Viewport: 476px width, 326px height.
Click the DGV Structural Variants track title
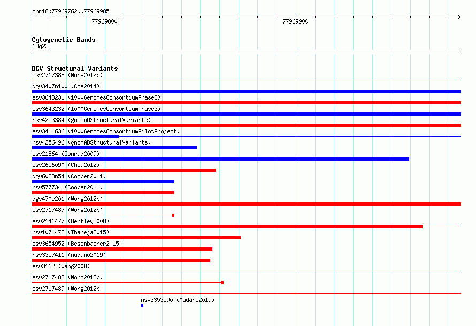pos(75,69)
